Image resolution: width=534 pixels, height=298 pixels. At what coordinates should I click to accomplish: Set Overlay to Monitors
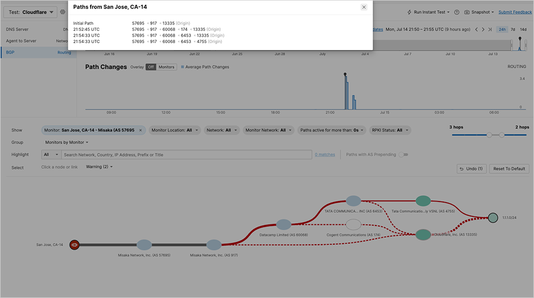(x=167, y=67)
